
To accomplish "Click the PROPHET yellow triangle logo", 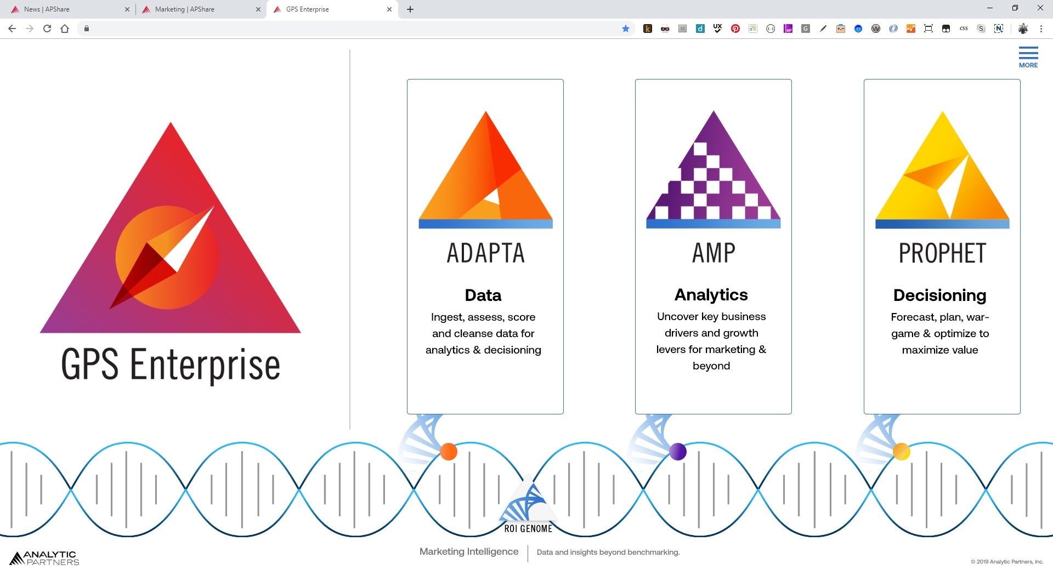I will tap(942, 170).
